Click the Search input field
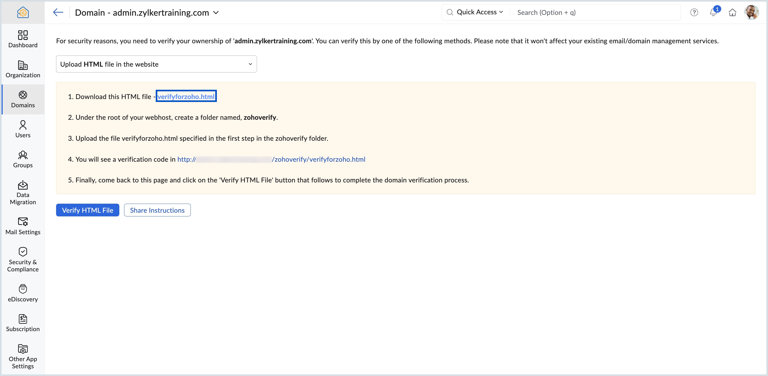 pos(595,12)
